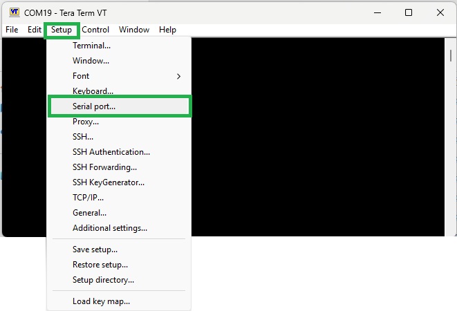Choose Save setup... entry
This screenshot has width=457, height=311.
click(x=119, y=249)
